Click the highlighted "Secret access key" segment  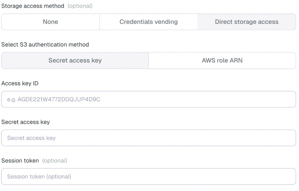click(75, 60)
